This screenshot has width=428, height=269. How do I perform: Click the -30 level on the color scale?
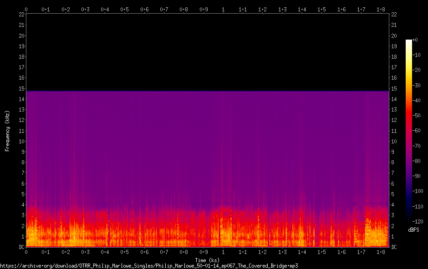pos(415,85)
